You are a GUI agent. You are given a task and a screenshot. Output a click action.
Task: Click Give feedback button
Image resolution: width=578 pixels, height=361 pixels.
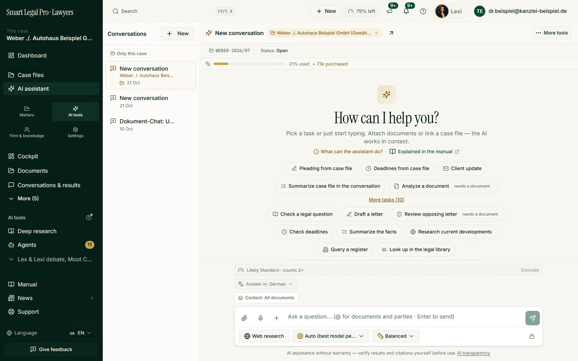tap(51, 349)
